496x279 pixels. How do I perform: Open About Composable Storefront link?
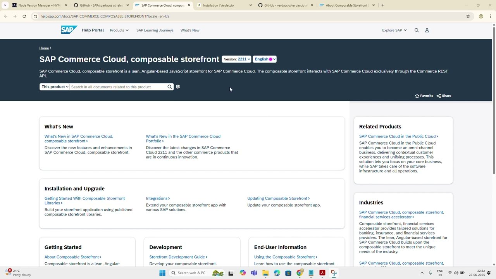coord(73,257)
